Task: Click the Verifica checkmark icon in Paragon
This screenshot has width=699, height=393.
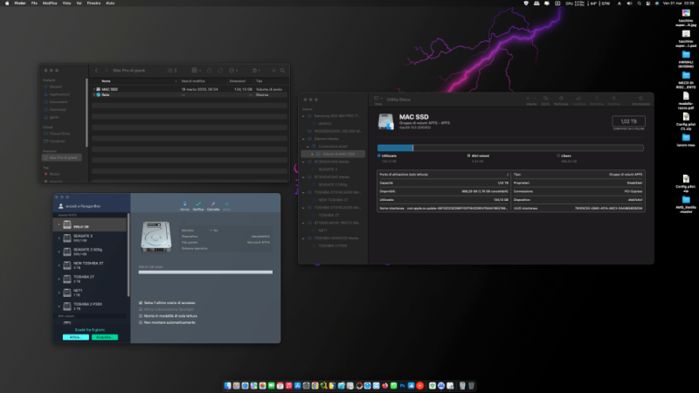Action: coord(198,203)
